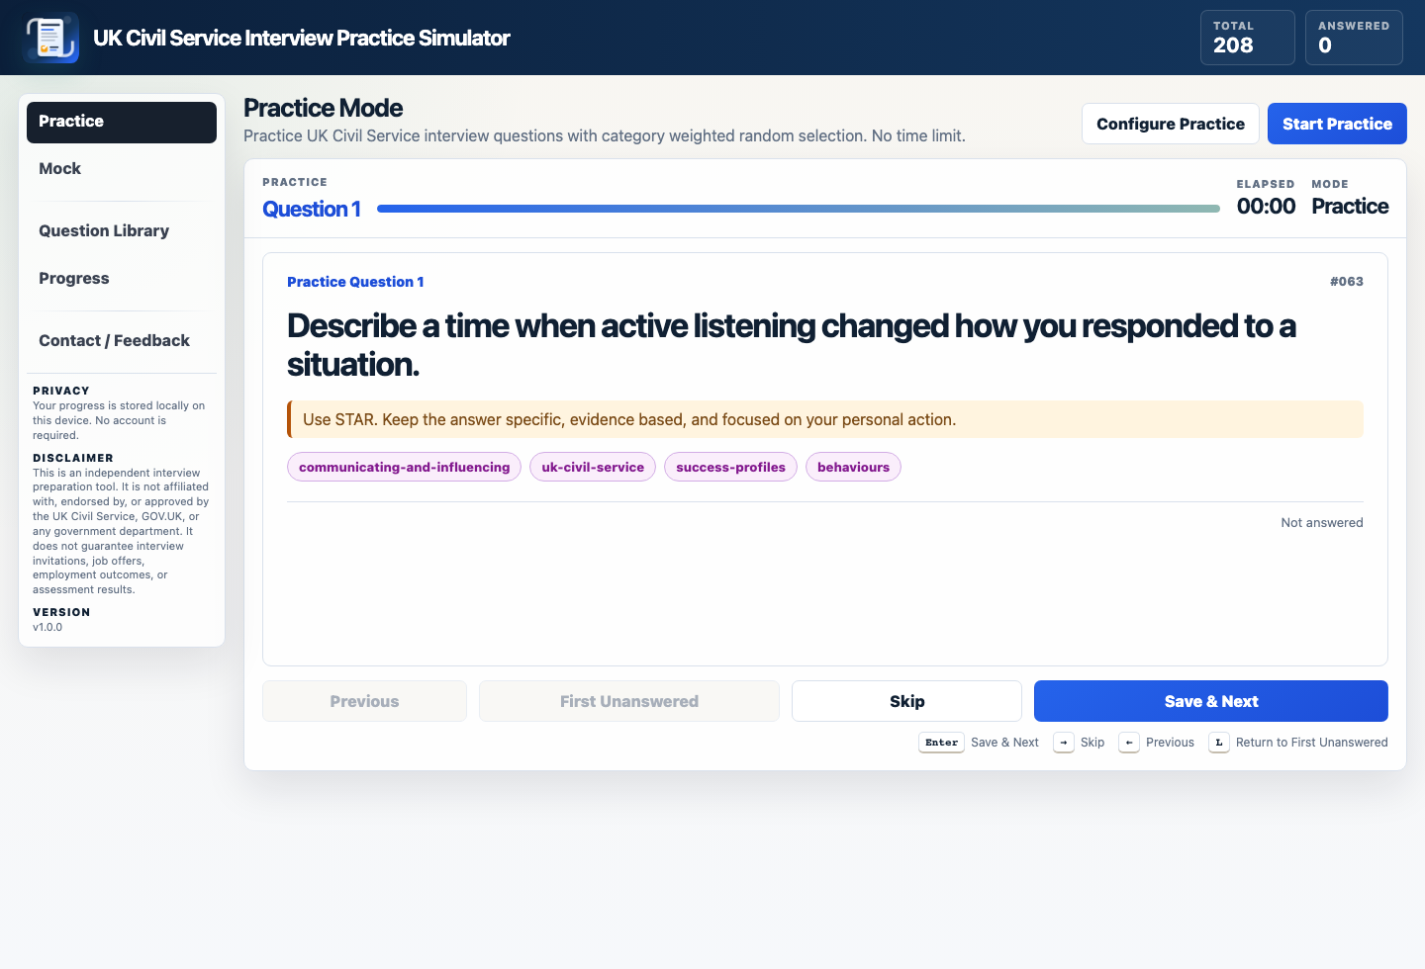Click the UK Civil Service Simulator title

pos(302,38)
